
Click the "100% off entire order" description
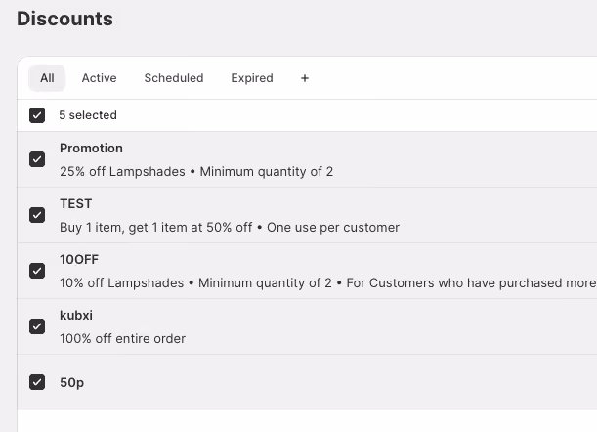click(122, 339)
